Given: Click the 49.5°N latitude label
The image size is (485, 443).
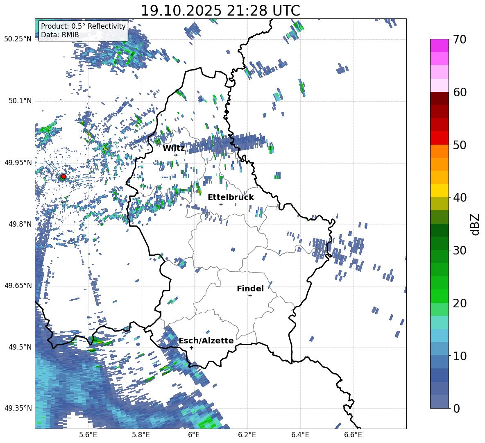Looking at the screenshot, I should coord(20,347).
